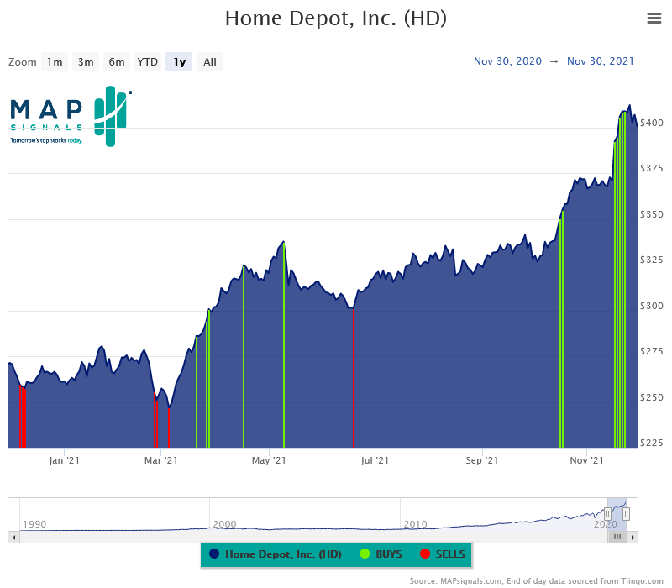Toggle the BUYS series in legend
The width and height of the screenshot is (672, 588).
click(381, 554)
